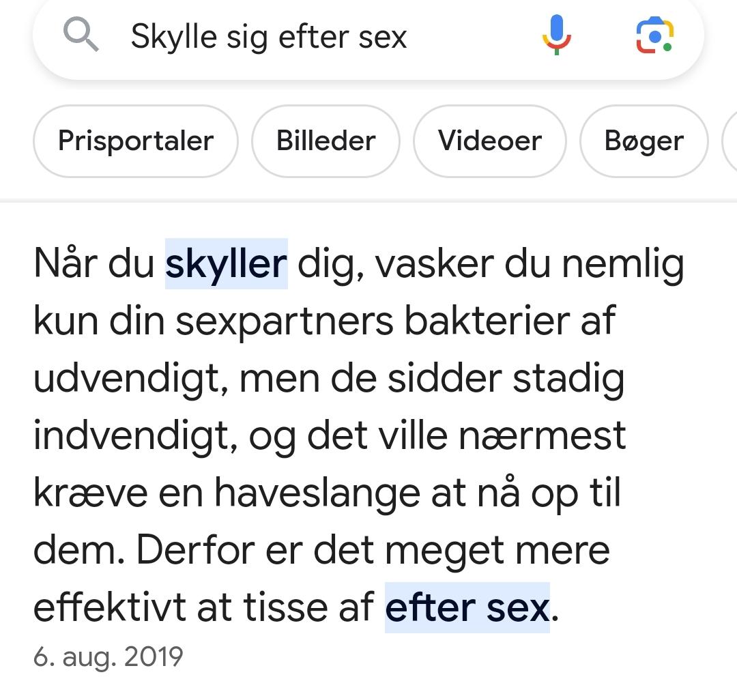Open Google Lens camera search
The height and width of the screenshot is (694, 737).
pos(654,35)
